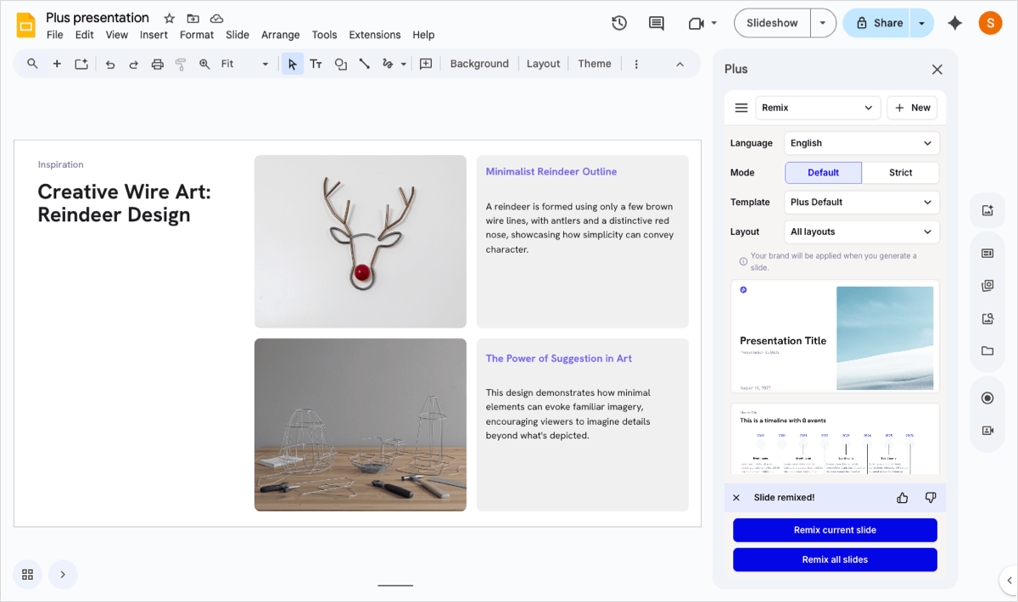The image size is (1018, 602).
Task: Dismiss the Slide remixed notification
Action: [736, 498]
